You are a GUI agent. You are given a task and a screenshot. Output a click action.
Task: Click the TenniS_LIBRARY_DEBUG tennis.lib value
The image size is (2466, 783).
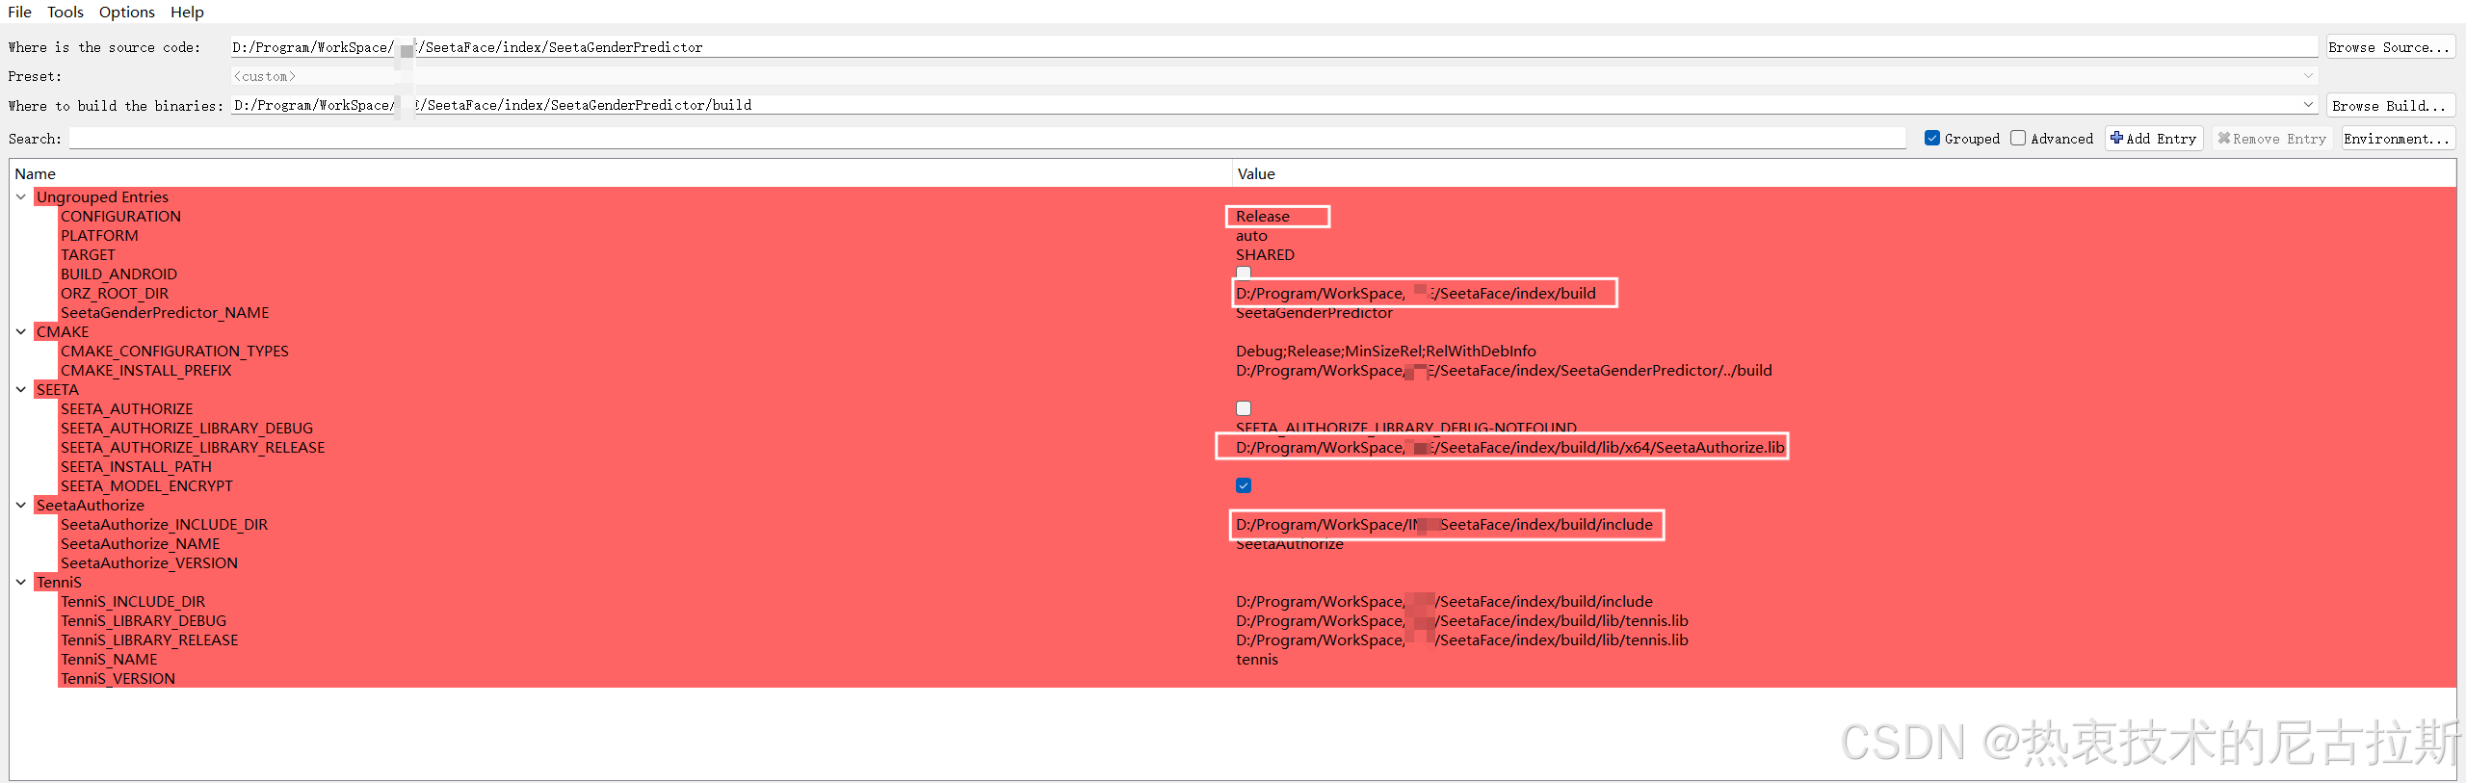(x=1462, y=620)
